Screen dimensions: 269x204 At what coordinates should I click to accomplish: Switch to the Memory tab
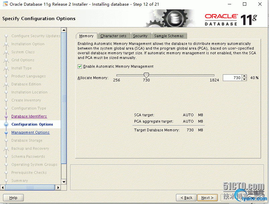[x=86, y=36]
